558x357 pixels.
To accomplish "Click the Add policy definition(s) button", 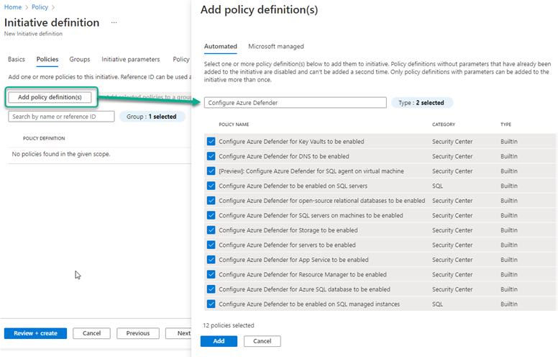I will click(x=50, y=97).
